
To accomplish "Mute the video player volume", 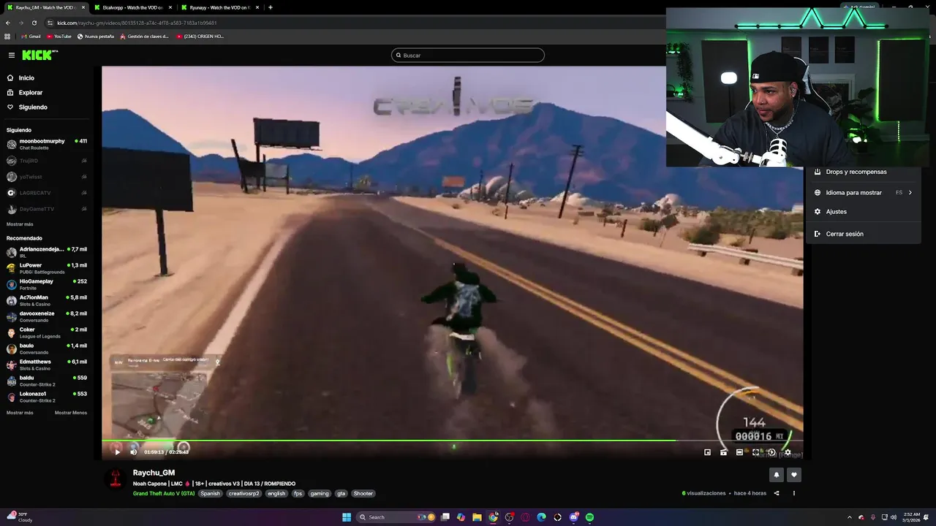I will click(133, 451).
